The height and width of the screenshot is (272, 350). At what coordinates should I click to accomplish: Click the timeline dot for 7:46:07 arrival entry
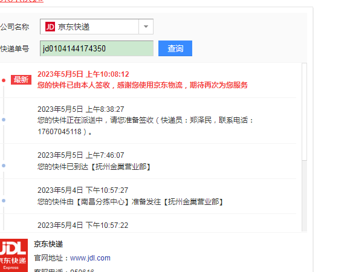(4, 166)
